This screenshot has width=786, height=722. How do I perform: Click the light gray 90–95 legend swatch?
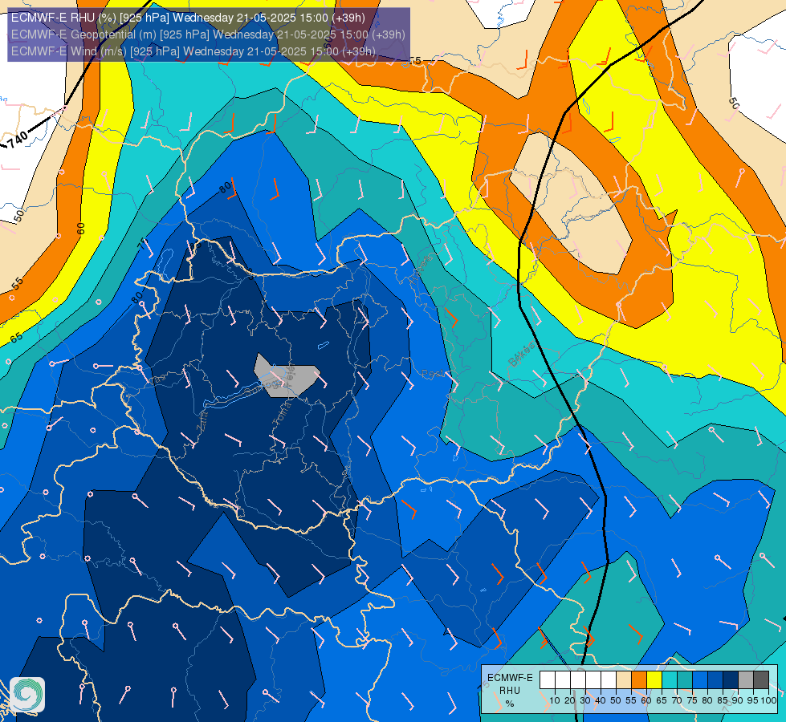pyautogui.click(x=746, y=679)
